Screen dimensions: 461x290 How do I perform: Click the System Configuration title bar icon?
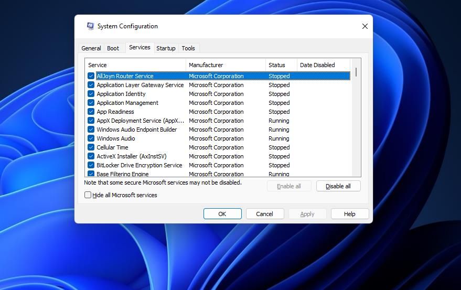90,26
